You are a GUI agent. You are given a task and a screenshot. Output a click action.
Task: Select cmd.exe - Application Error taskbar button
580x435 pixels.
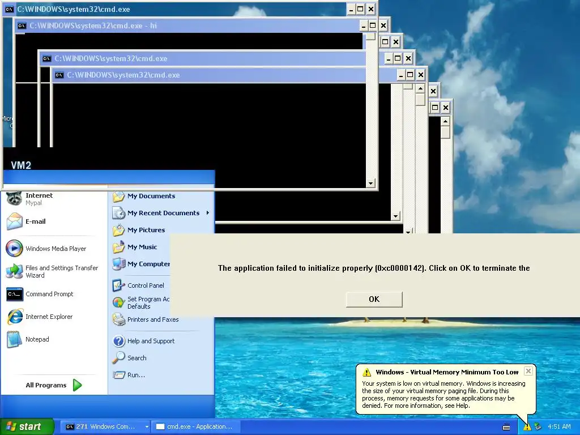[197, 427]
